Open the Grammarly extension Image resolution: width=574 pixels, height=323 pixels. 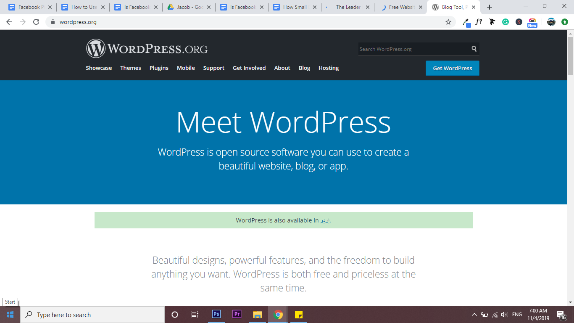pos(506,22)
